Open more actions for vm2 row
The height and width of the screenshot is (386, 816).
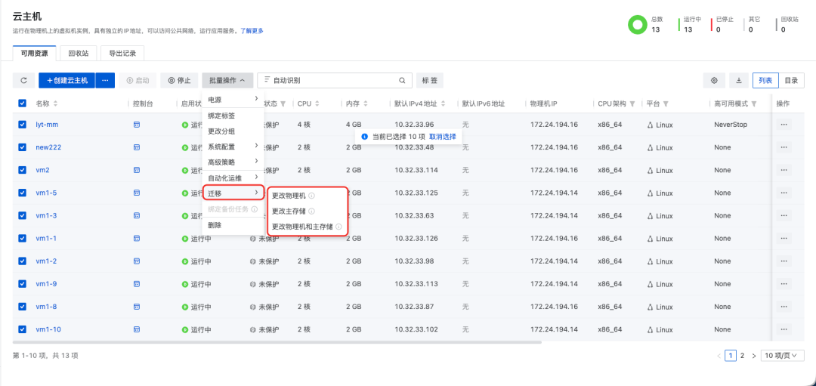(784, 170)
